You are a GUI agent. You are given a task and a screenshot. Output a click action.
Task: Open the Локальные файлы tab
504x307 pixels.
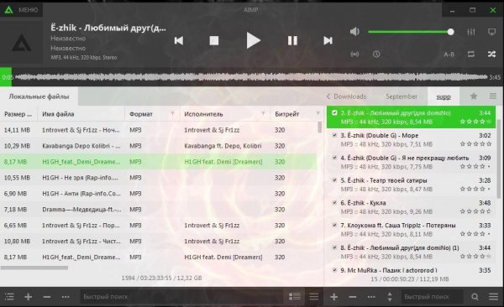(x=39, y=96)
